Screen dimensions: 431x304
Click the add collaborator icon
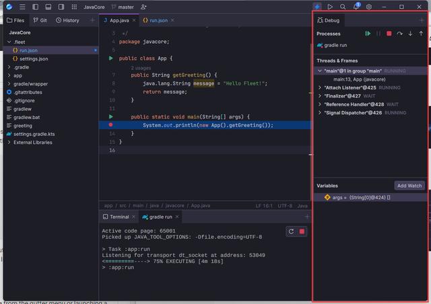click(x=143, y=7)
